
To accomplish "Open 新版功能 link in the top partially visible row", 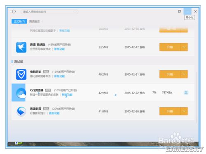I will click(x=65, y=30).
